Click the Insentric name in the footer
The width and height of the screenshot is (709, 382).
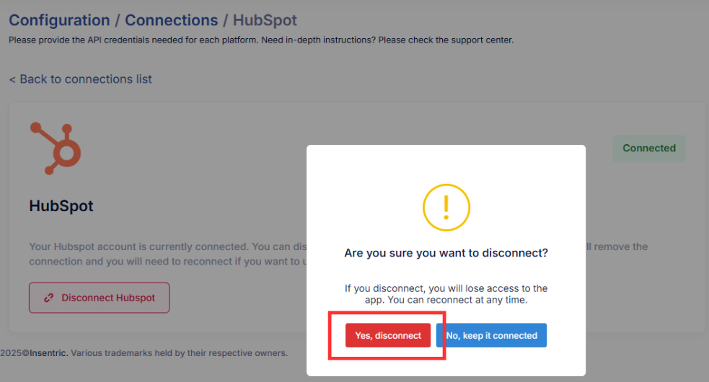click(48, 353)
